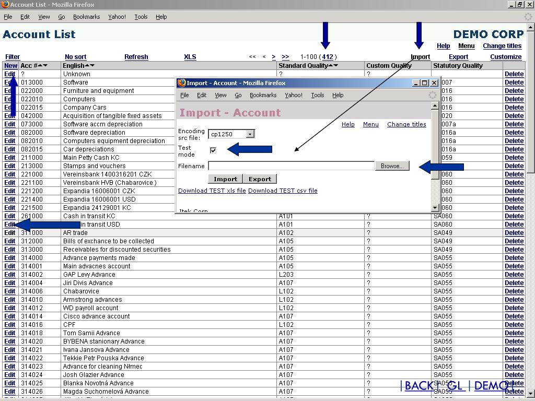535x401 pixels.
Task: Click Export link in Account List toolbar
Action: (458, 57)
